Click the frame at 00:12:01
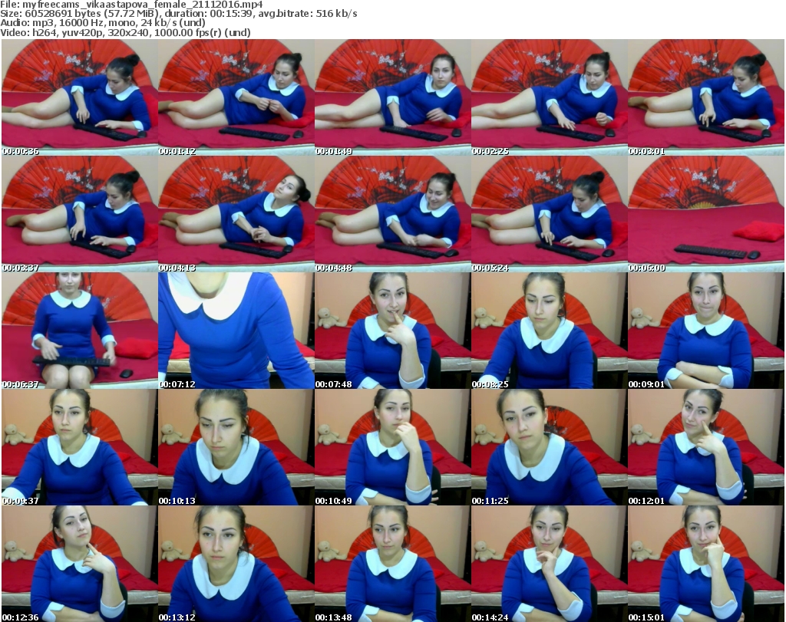Screen dimensions: 786x622 click(706, 447)
